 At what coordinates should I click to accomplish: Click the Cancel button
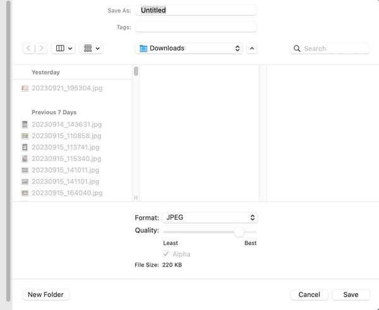(309, 295)
